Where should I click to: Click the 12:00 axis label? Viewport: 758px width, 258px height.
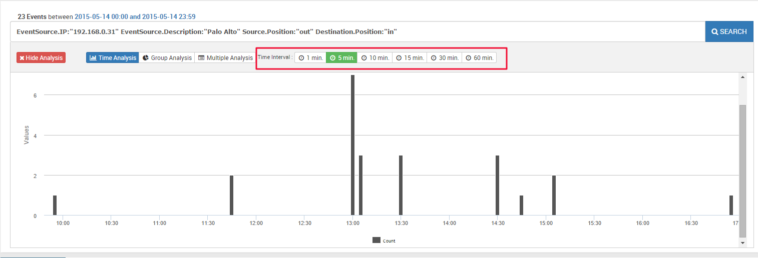(256, 223)
